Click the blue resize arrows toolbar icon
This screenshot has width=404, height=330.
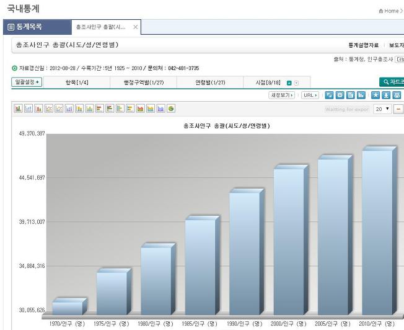pyautogui.click(x=329, y=95)
